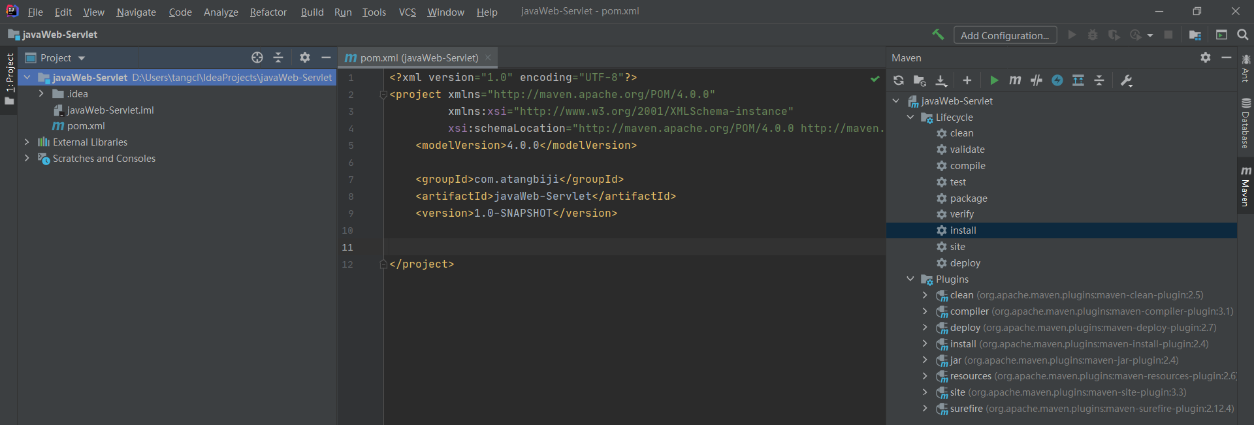
Task: Collapse All in Maven tool window
Action: click(1099, 80)
